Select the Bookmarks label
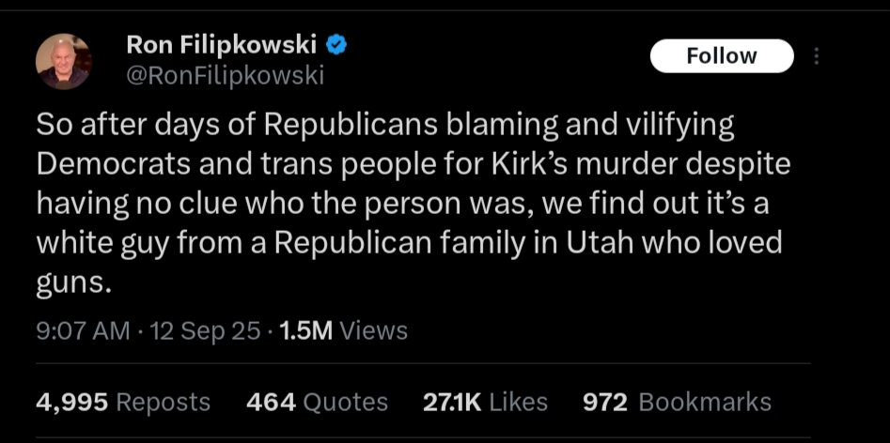Screen dimensions: 890x443 tap(705, 403)
